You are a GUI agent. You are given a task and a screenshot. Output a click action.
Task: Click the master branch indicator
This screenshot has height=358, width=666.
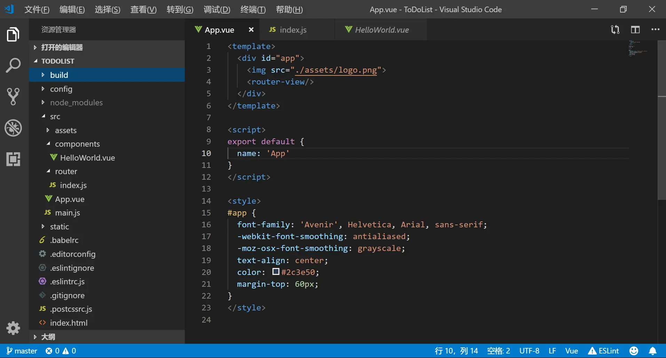pyautogui.click(x=22, y=351)
